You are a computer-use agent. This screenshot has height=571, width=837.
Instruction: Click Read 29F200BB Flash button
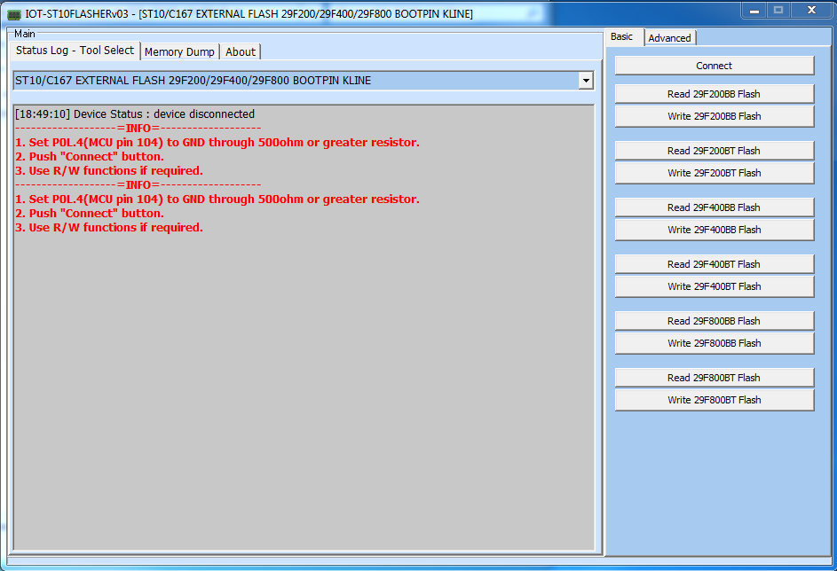click(x=714, y=94)
